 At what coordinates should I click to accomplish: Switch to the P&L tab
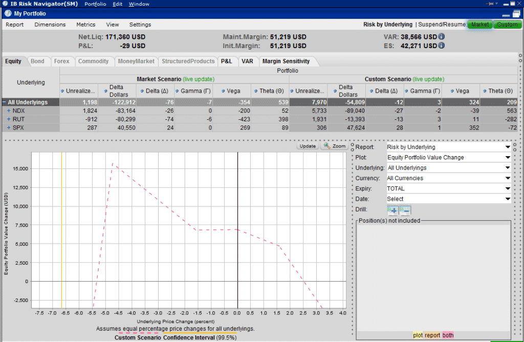point(226,61)
